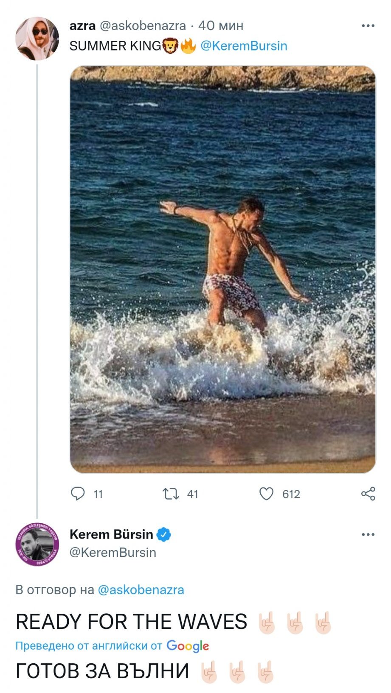Click the Kerem Bürsin display name
Image resolution: width=391 pixels, height=693 pixels.
(x=111, y=534)
